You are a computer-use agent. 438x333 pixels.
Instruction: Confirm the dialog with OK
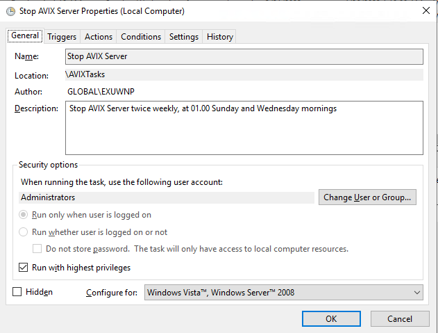point(331,318)
